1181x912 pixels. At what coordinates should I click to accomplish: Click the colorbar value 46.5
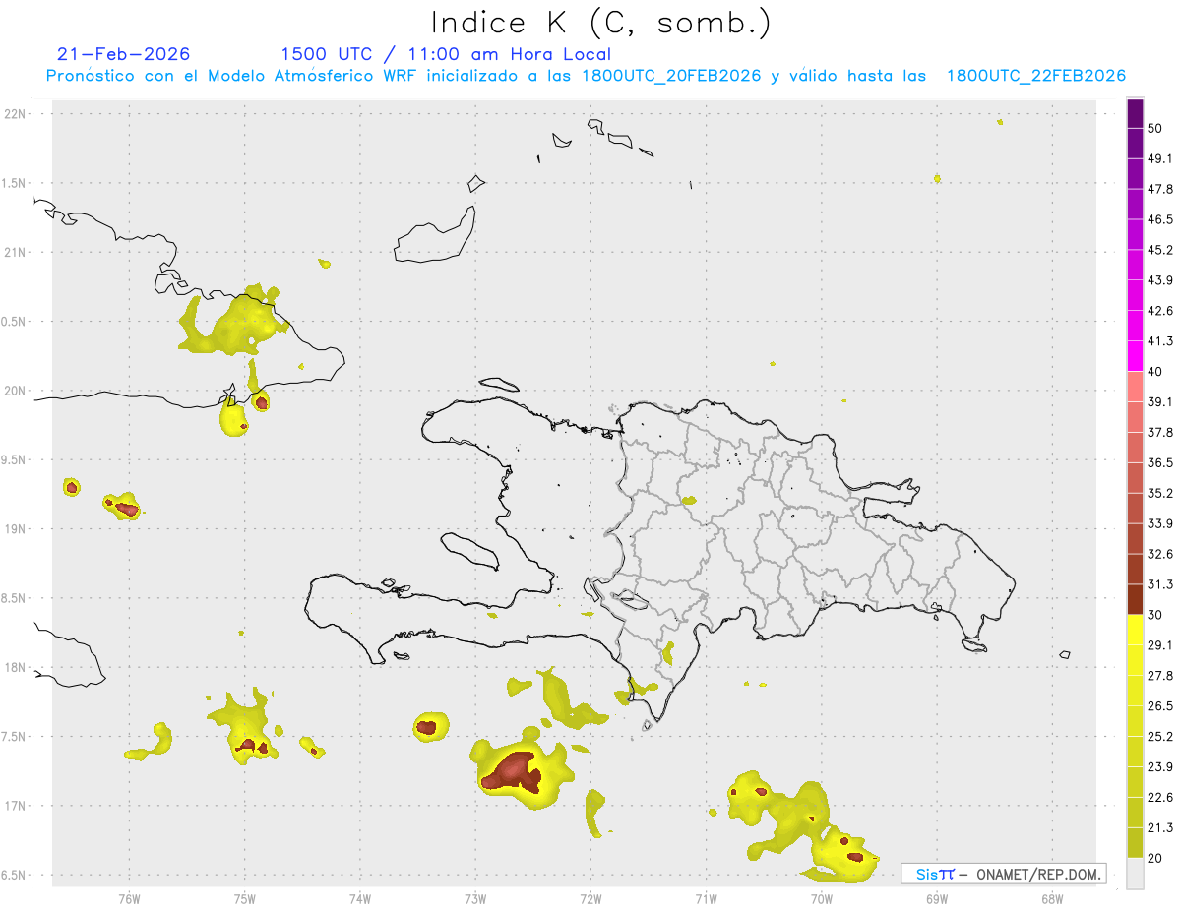(x=1160, y=219)
